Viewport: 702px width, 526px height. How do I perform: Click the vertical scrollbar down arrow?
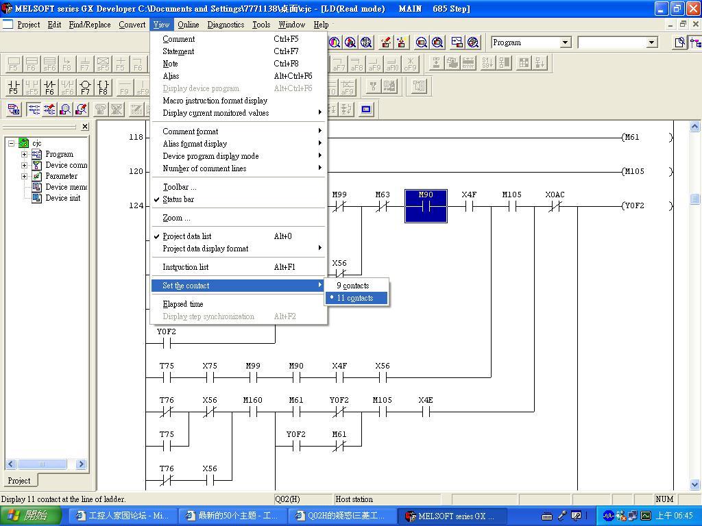point(694,484)
